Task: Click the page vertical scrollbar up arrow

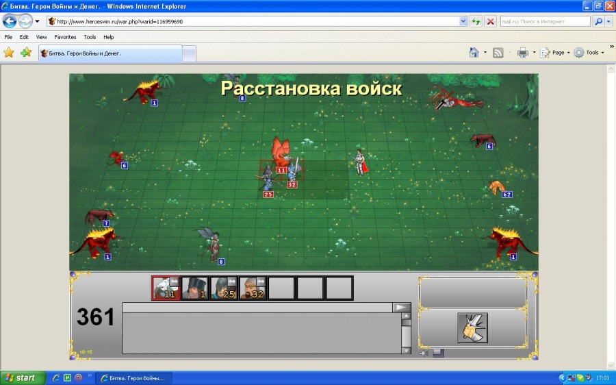Action: [611, 69]
